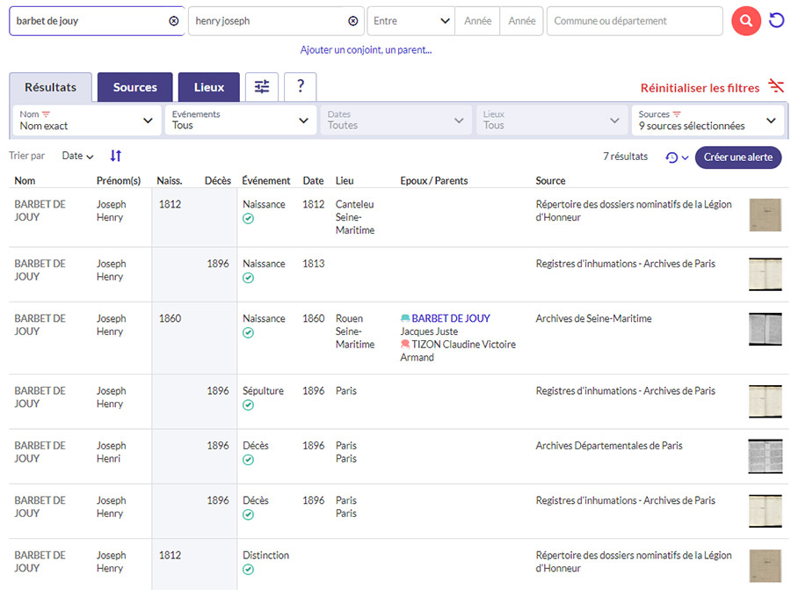Click 'Ajouter un conjoint, un parent...' link
This screenshot has height=590, width=791.
pyautogui.click(x=366, y=50)
